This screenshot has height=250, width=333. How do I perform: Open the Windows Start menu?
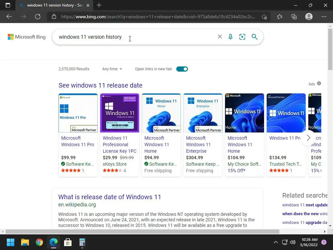(x=10, y=242)
